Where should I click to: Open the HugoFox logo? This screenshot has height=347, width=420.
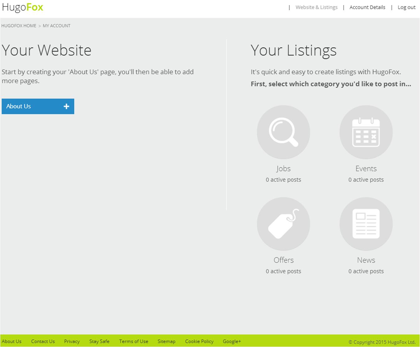22,7
